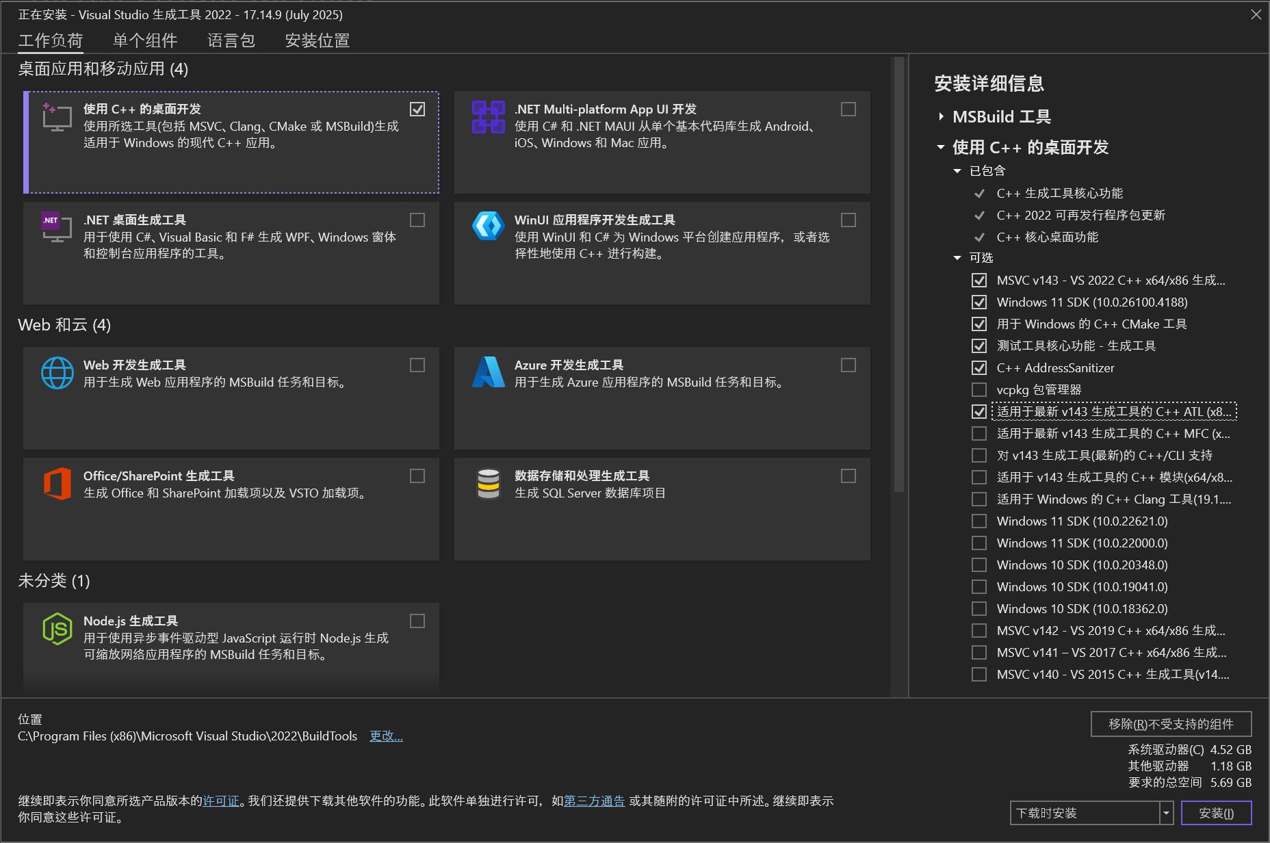Click the WinUI application build tools icon

489,226
